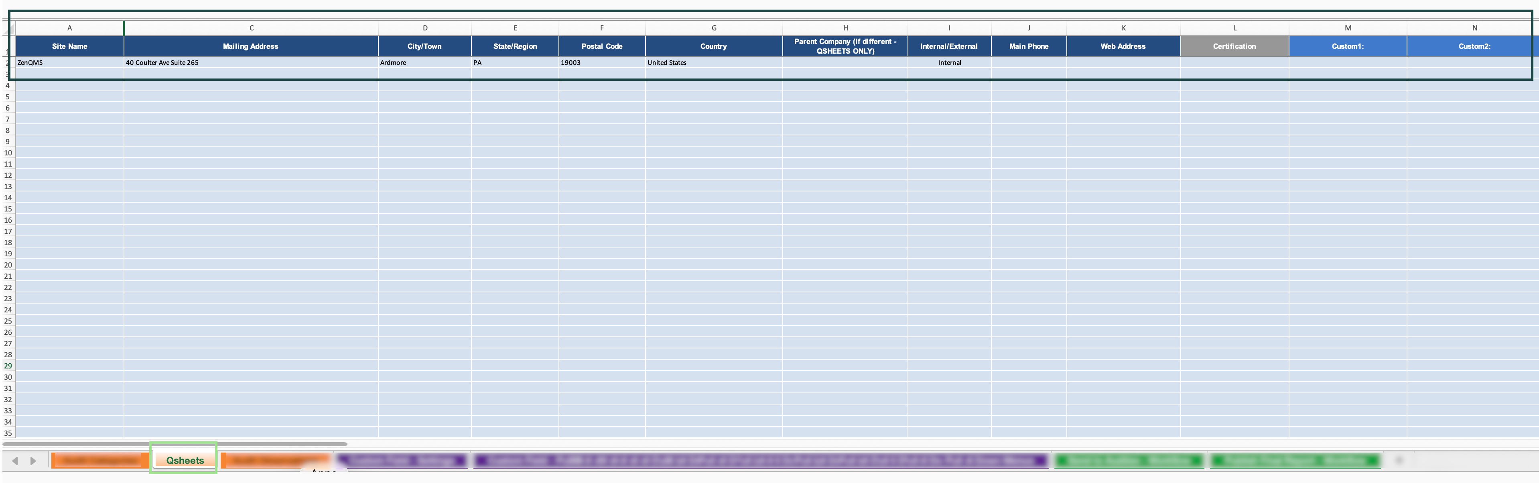Select row 33 header

8,411
